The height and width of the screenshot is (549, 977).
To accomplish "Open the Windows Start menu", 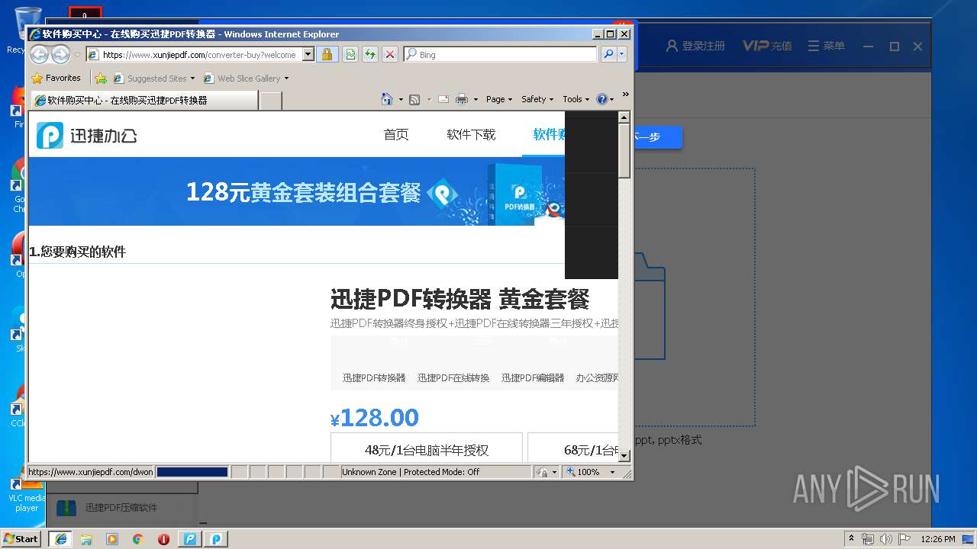I will (21, 538).
